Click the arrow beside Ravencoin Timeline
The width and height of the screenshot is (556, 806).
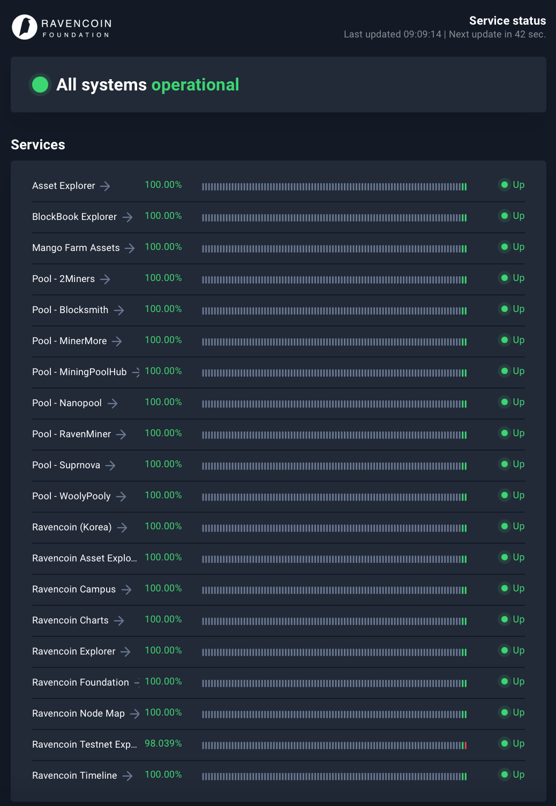[127, 776]
